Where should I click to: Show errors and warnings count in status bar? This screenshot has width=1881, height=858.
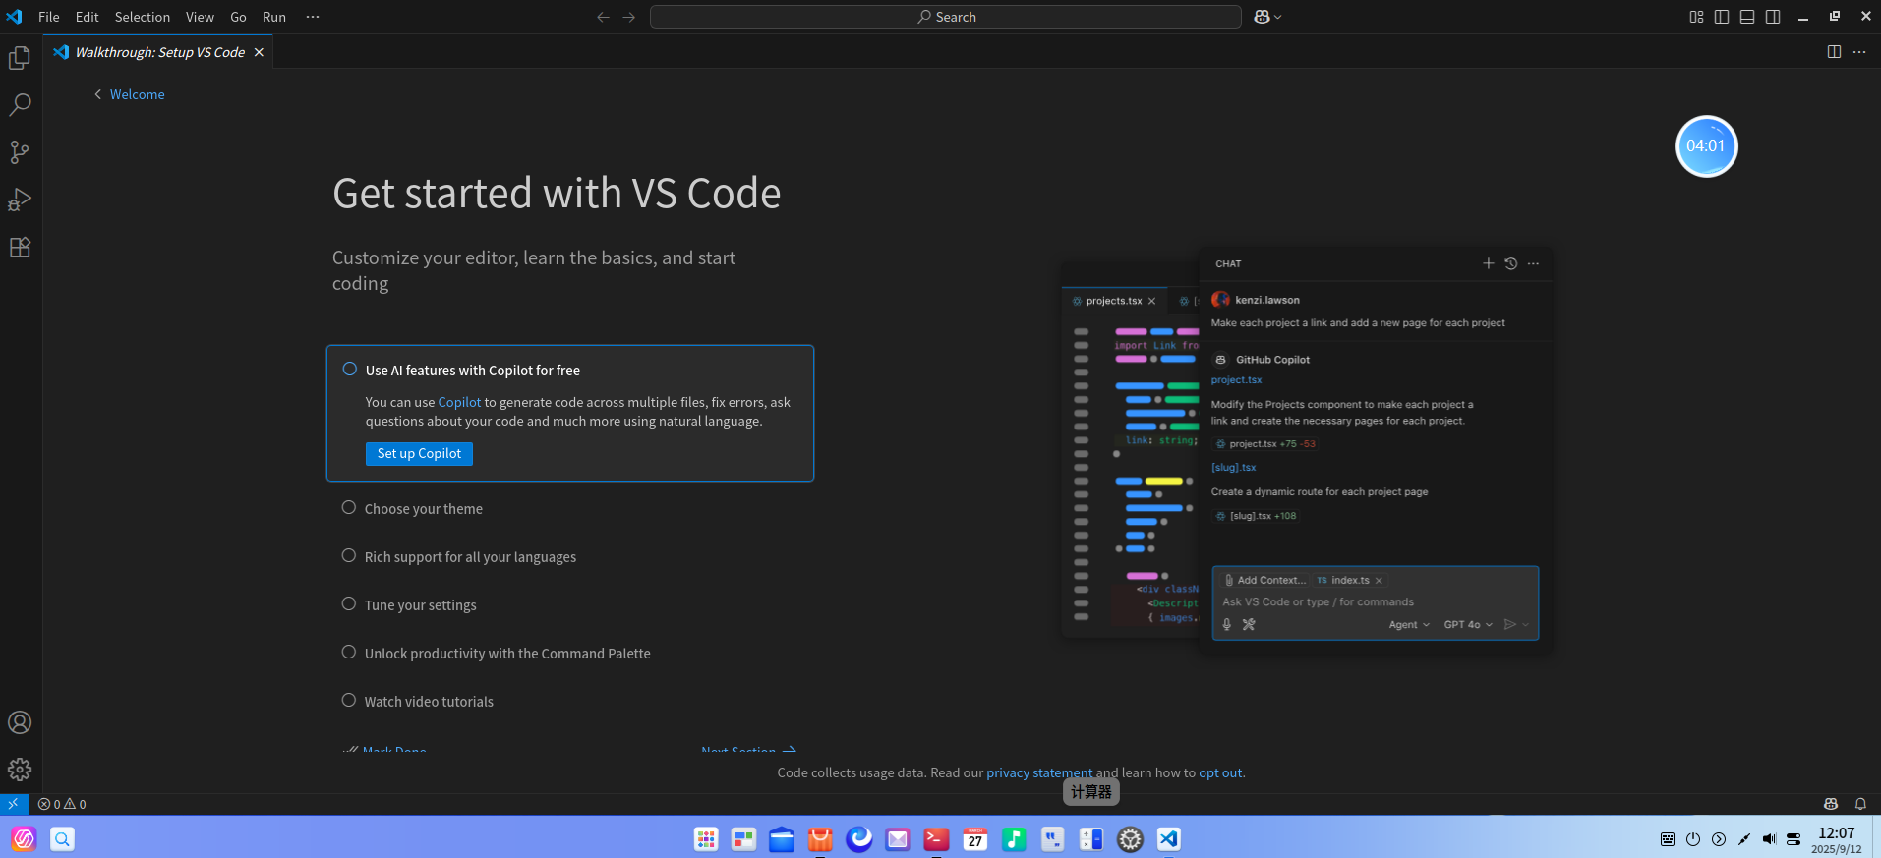[x=62, y=804]
